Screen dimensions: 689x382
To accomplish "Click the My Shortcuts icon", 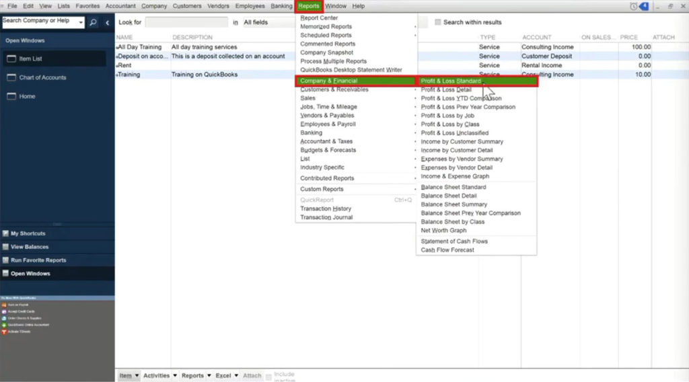I will (x=5, y=233).
